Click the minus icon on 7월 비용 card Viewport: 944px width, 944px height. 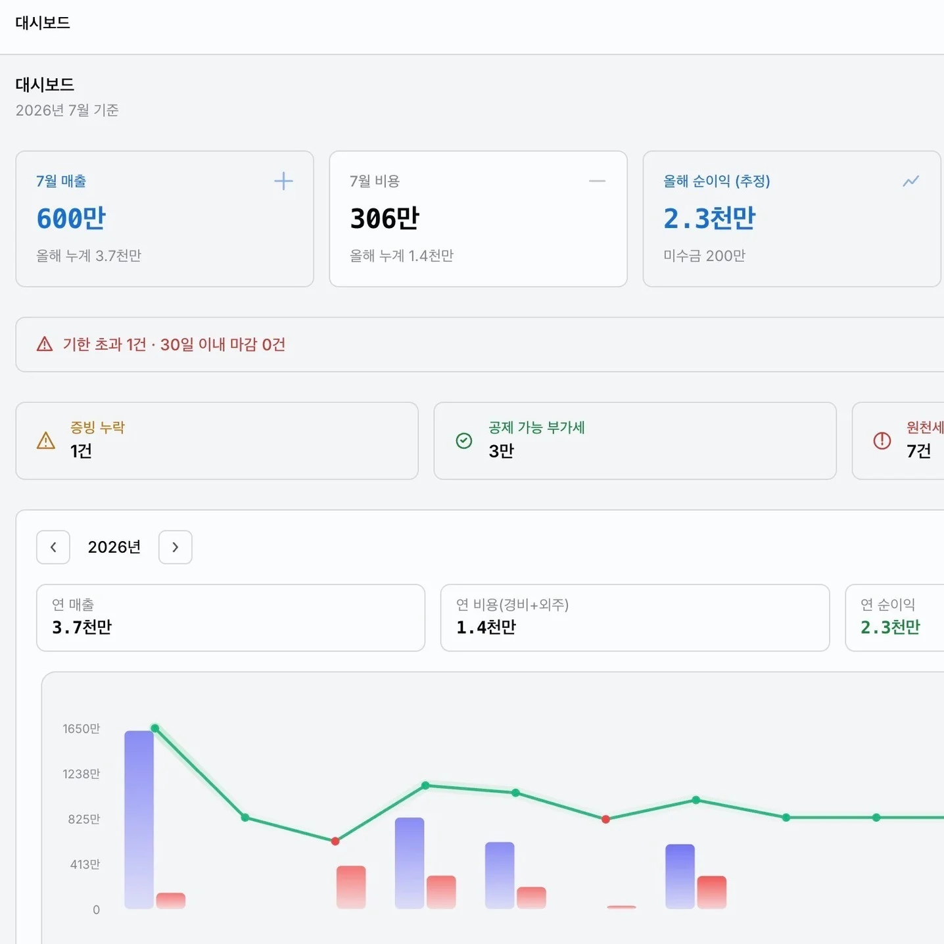[x=597, y=181]
